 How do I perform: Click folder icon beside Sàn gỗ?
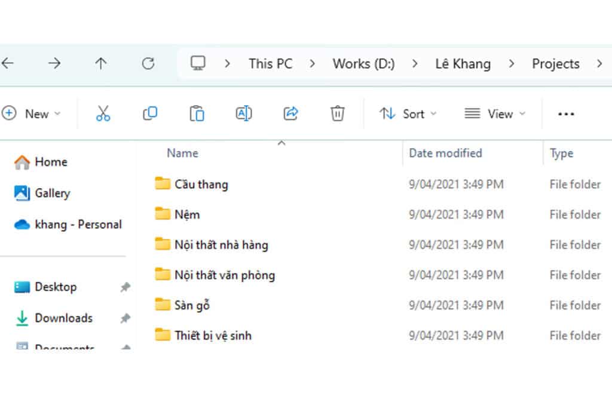[163, 304]
